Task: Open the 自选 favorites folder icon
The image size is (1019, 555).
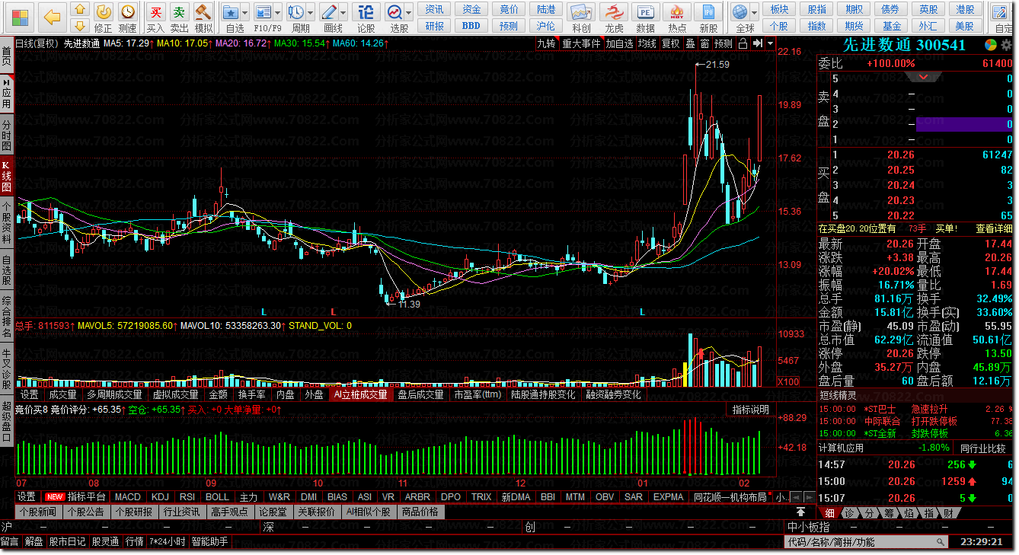Action: [x=231, y=11]
